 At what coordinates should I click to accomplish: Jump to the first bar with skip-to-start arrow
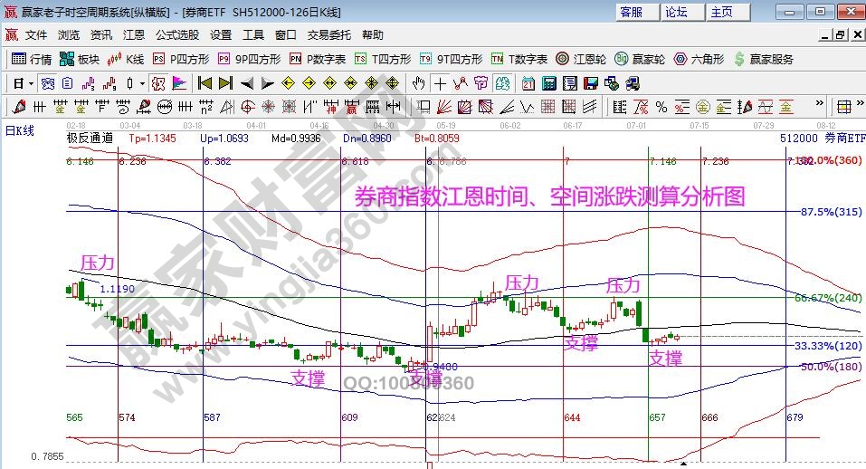205,83
